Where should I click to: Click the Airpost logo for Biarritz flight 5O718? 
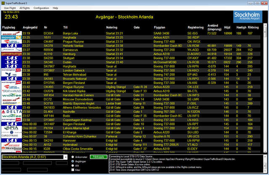click(11, 103)
